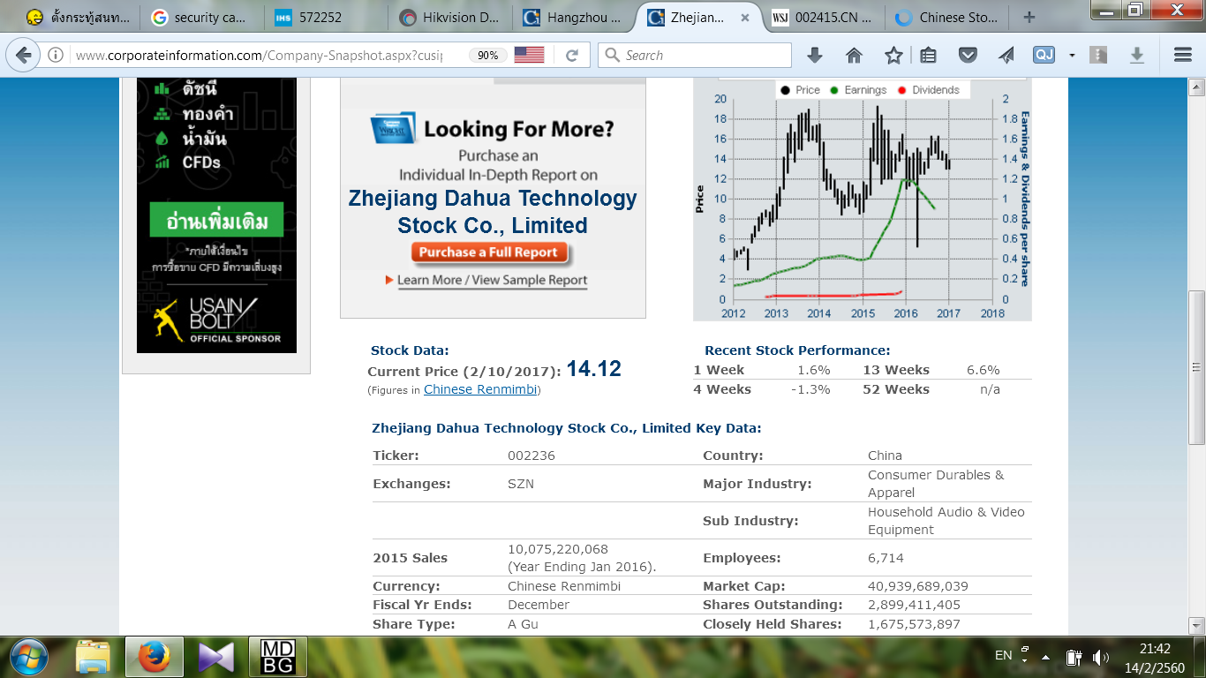The height and width of the screenshot is (678, 1206).
Task: Follow the 'Chinese Renmimbi' currency link
Action: point(481,389)
